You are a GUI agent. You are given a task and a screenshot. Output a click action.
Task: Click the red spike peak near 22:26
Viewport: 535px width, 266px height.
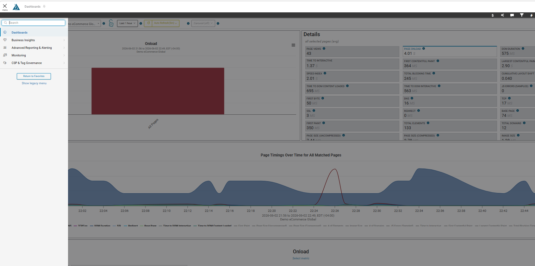pyautogui.click(x=334, y=169)
